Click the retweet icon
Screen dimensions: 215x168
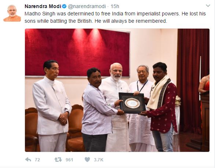click(x=58, y=160)
